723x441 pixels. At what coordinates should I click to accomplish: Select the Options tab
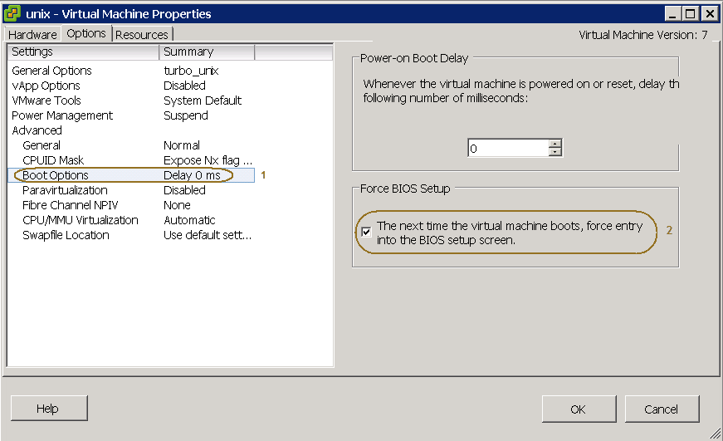tap(86, 33)
